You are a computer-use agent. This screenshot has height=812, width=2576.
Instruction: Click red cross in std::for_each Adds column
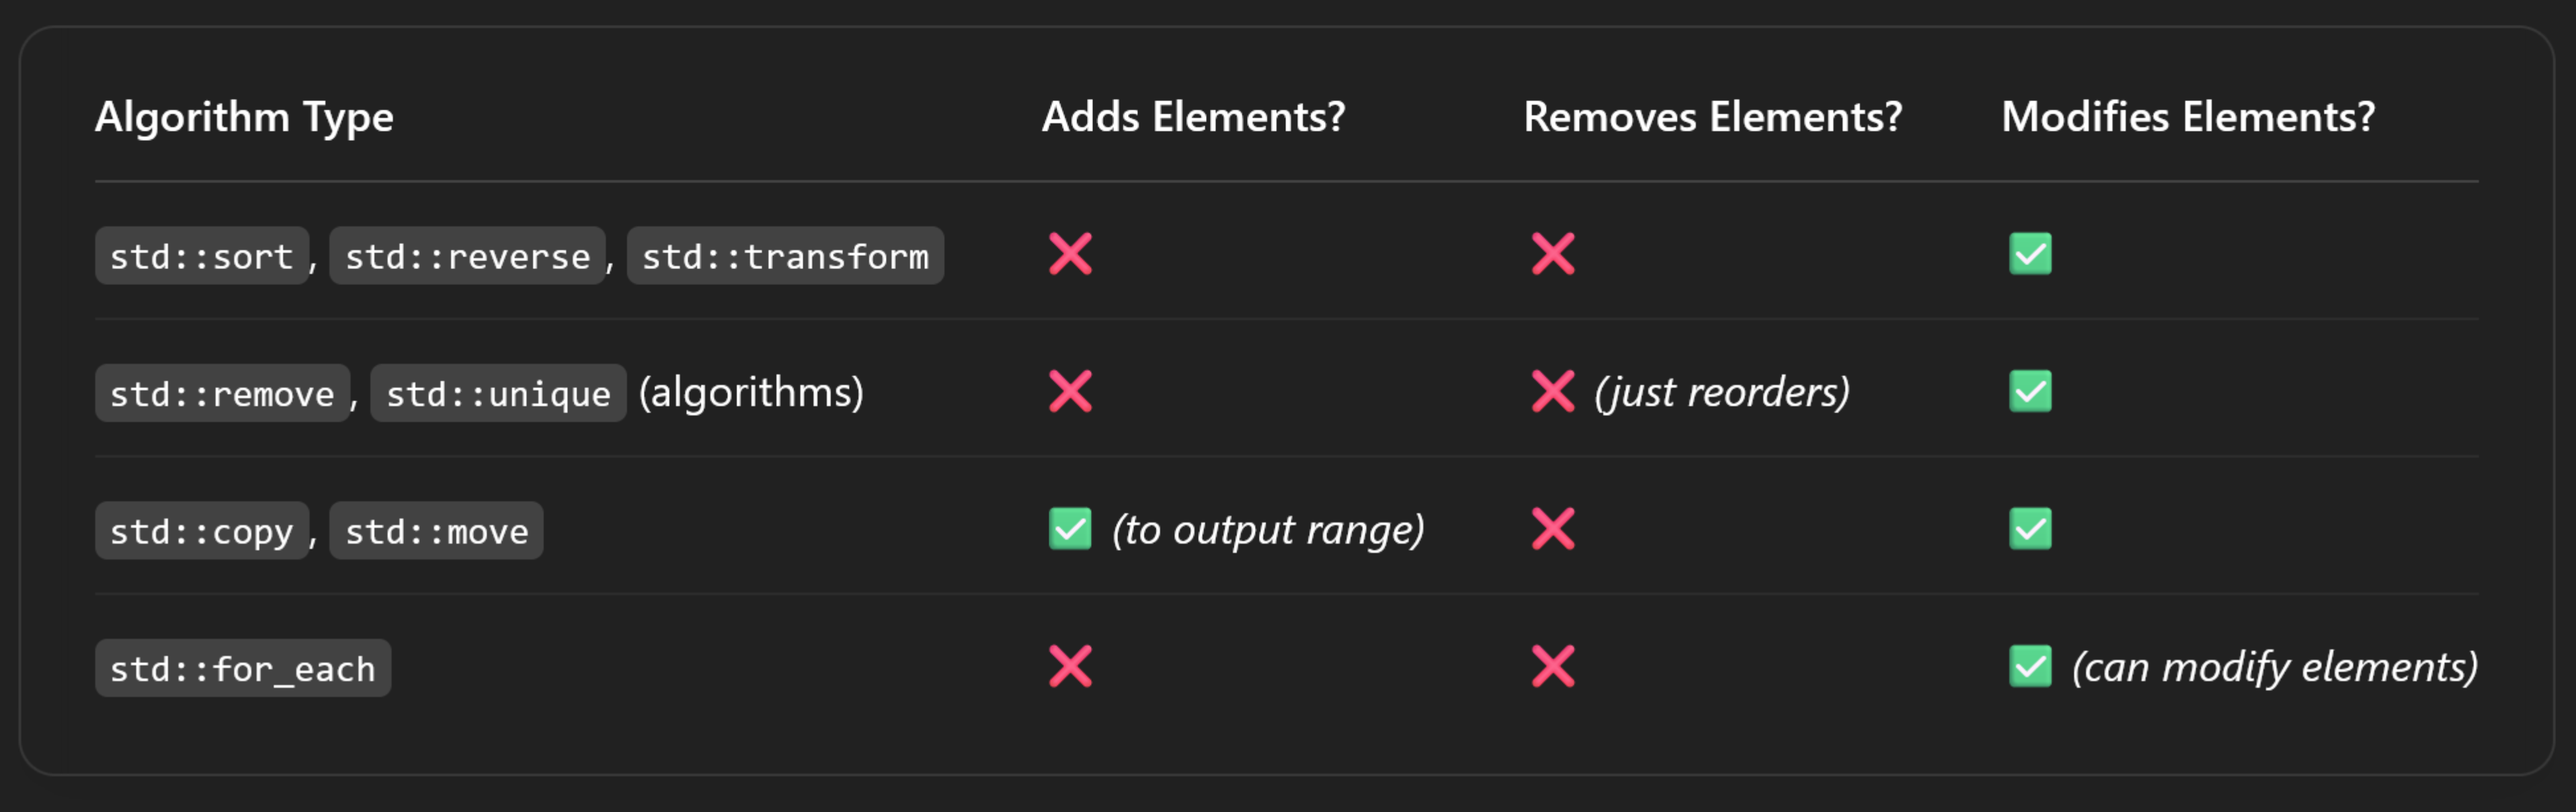tap(1070, 667)
